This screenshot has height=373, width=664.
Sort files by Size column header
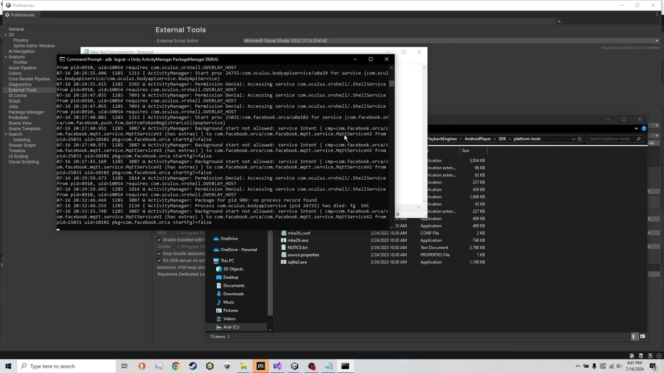tap(465, 151)
